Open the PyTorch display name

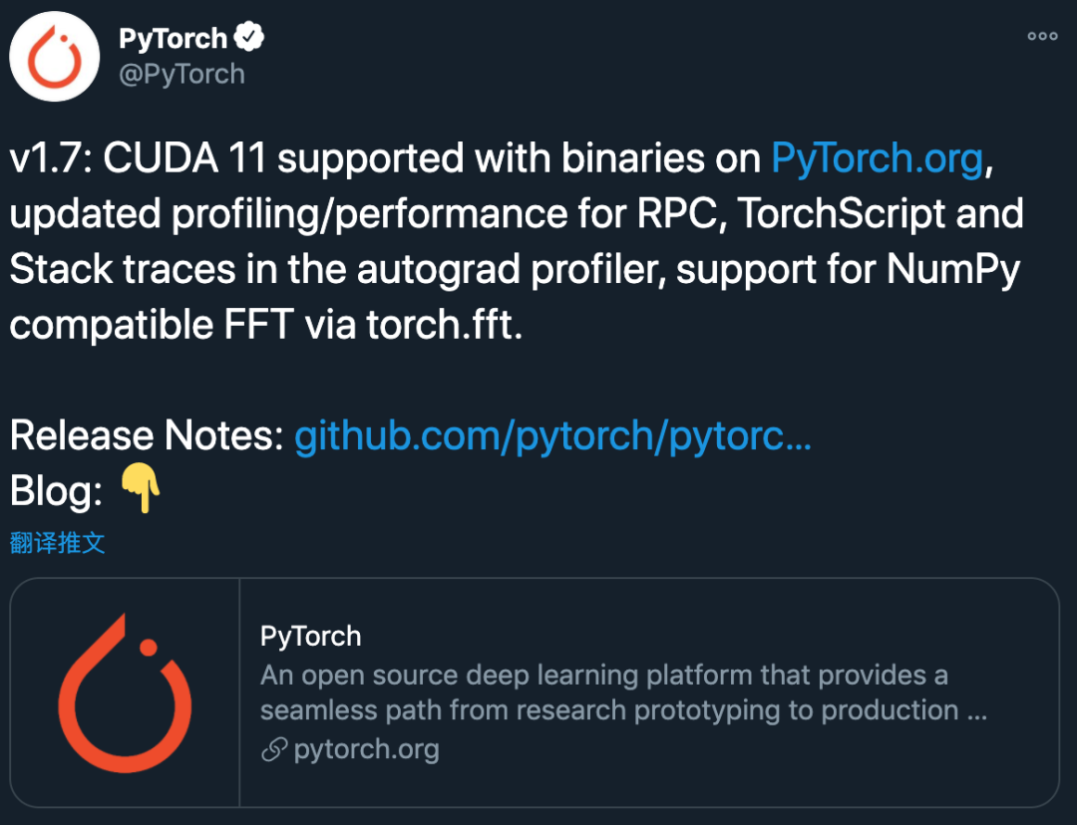(173, 39)
